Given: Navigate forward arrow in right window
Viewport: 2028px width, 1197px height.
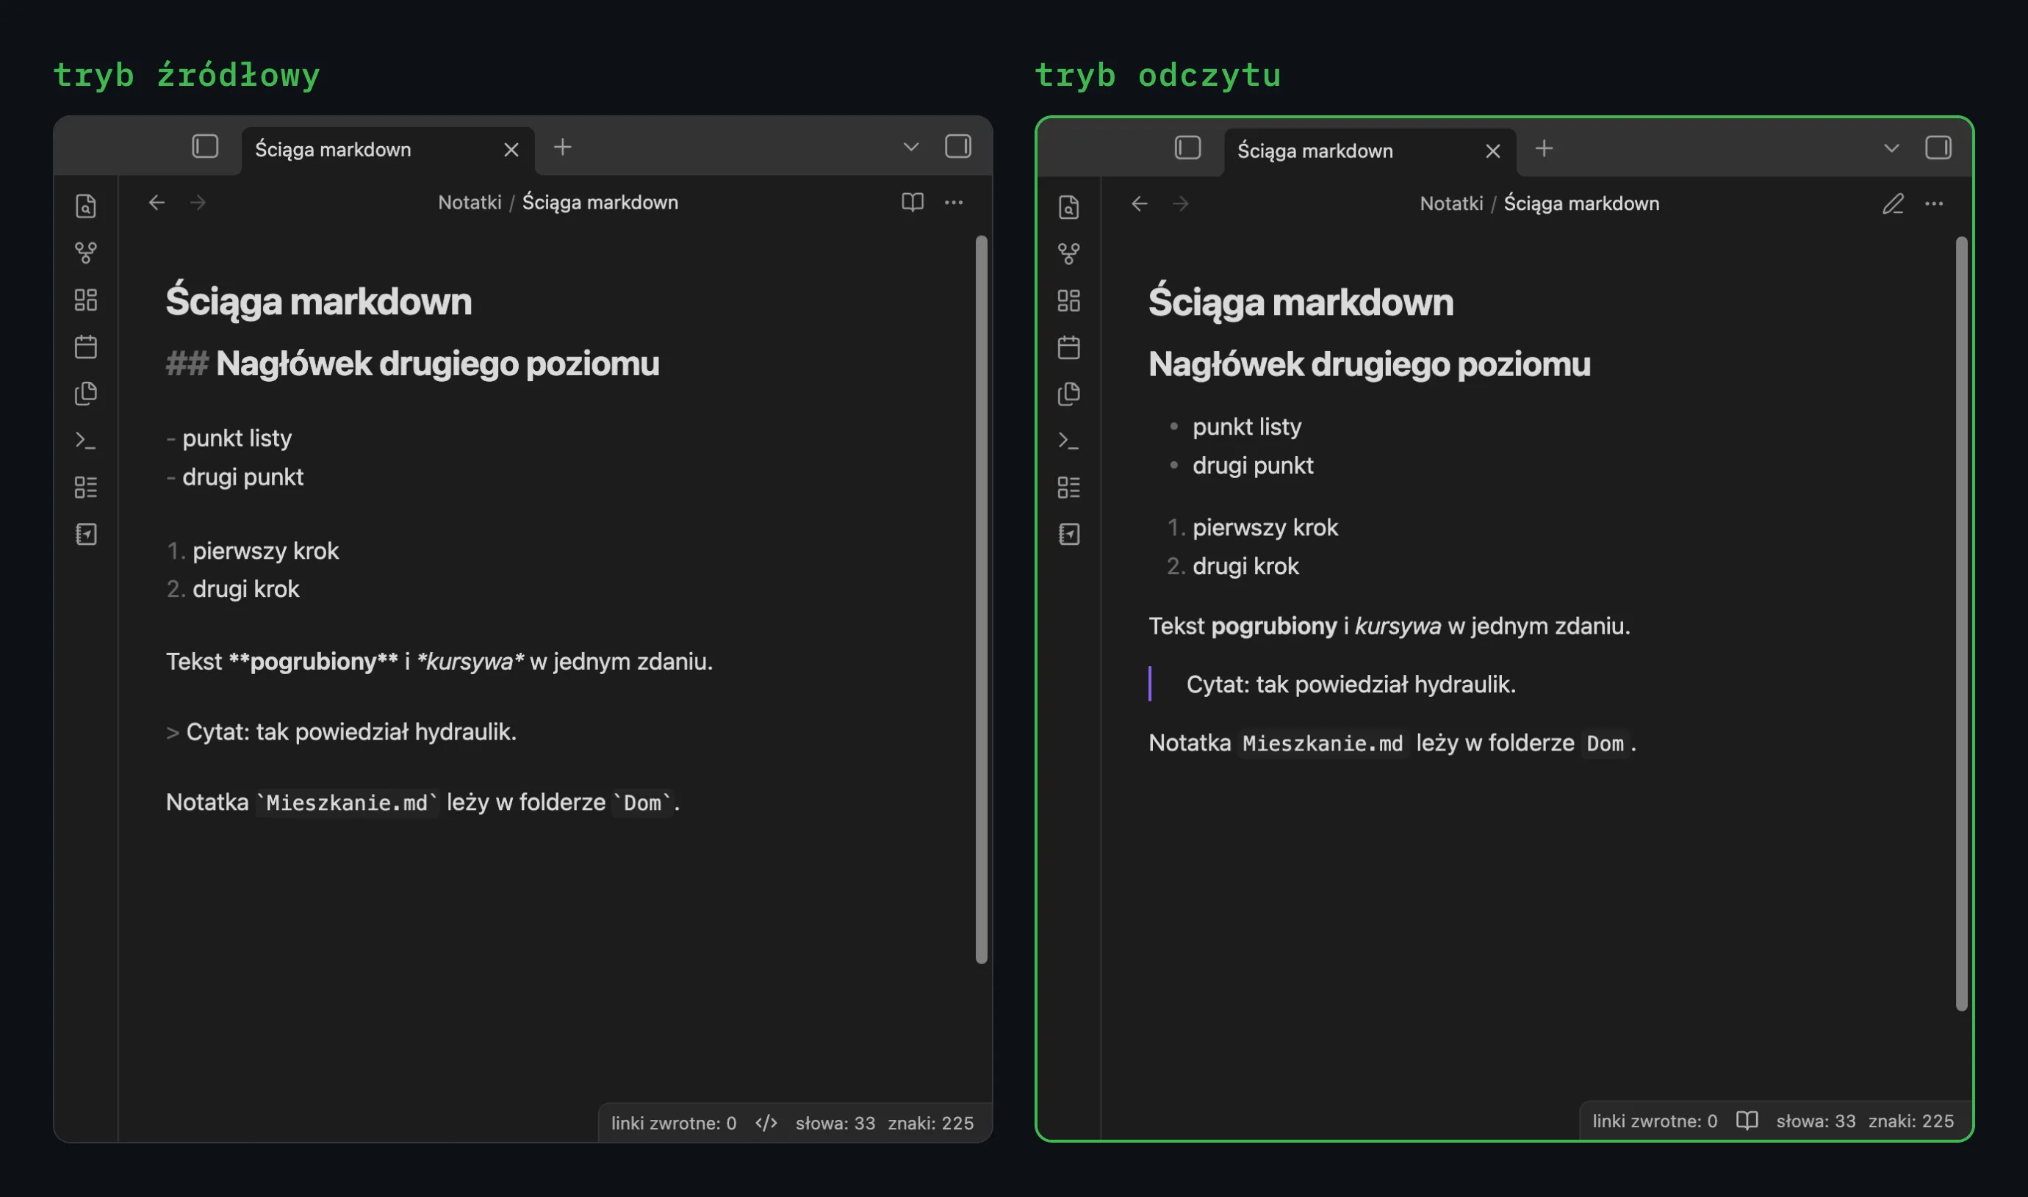Looking at the screenshot, I should pyautogui.click(x=1181, y=203).
